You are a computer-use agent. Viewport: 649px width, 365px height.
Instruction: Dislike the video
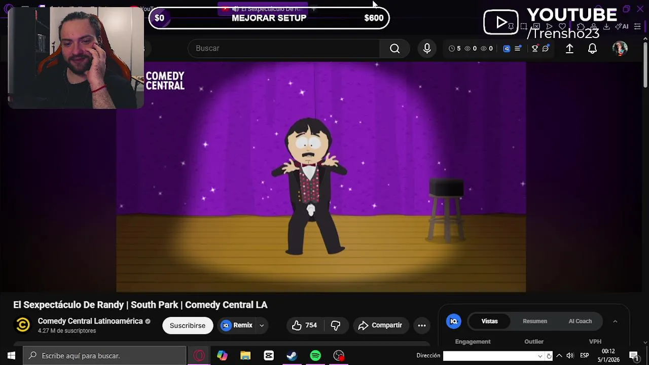click(x=336, y=325)
